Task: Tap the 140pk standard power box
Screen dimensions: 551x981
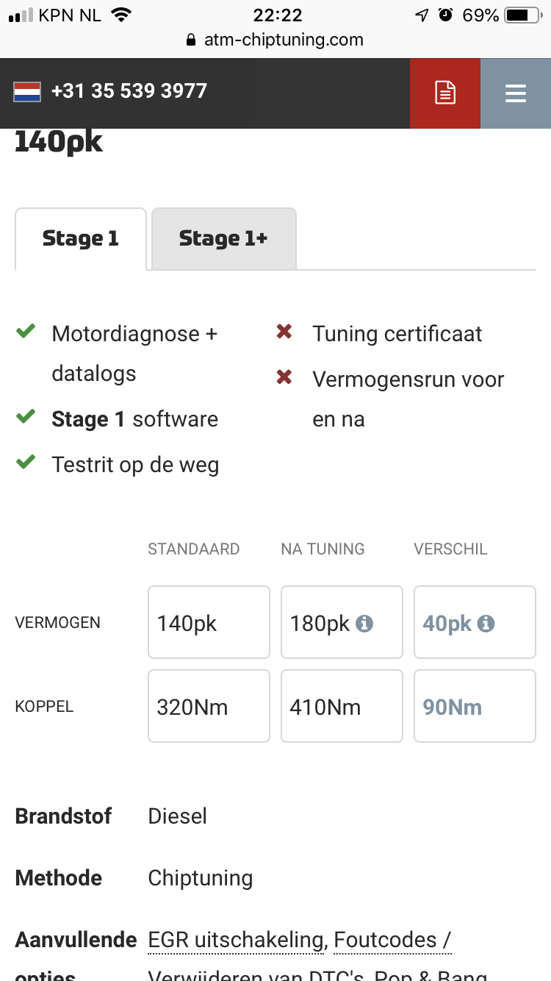Action: (209, 622)
